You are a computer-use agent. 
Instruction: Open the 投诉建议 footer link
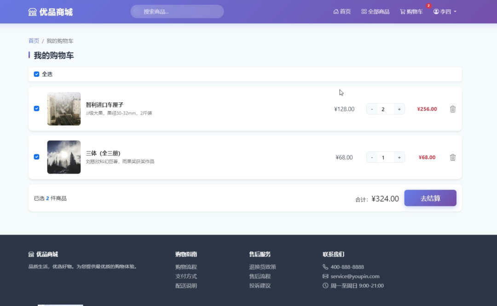[x=260, y=285]
